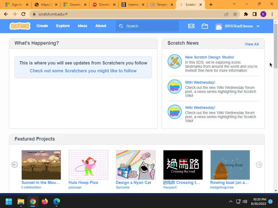Viewport: 278px width, 208px height.
Task: Open the clock and date flyout
Action: click(258, 201)
